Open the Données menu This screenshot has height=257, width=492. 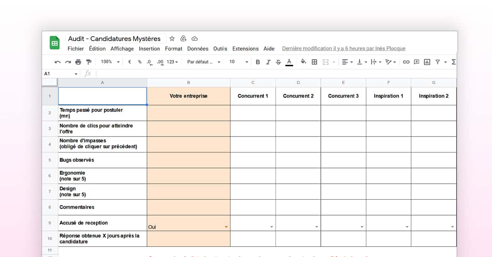[x=198, y=48]
